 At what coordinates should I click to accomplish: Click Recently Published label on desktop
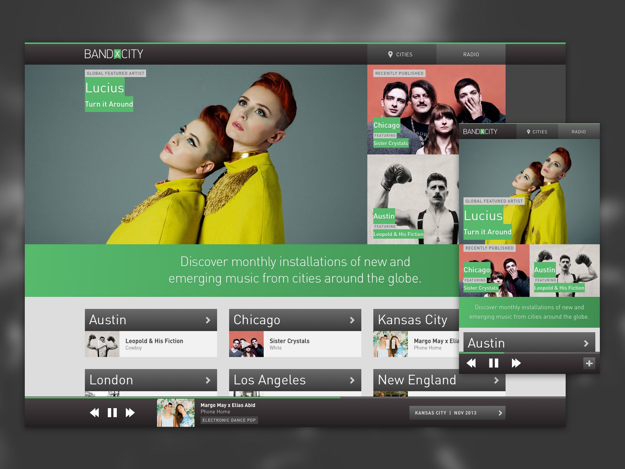[399, 73]
